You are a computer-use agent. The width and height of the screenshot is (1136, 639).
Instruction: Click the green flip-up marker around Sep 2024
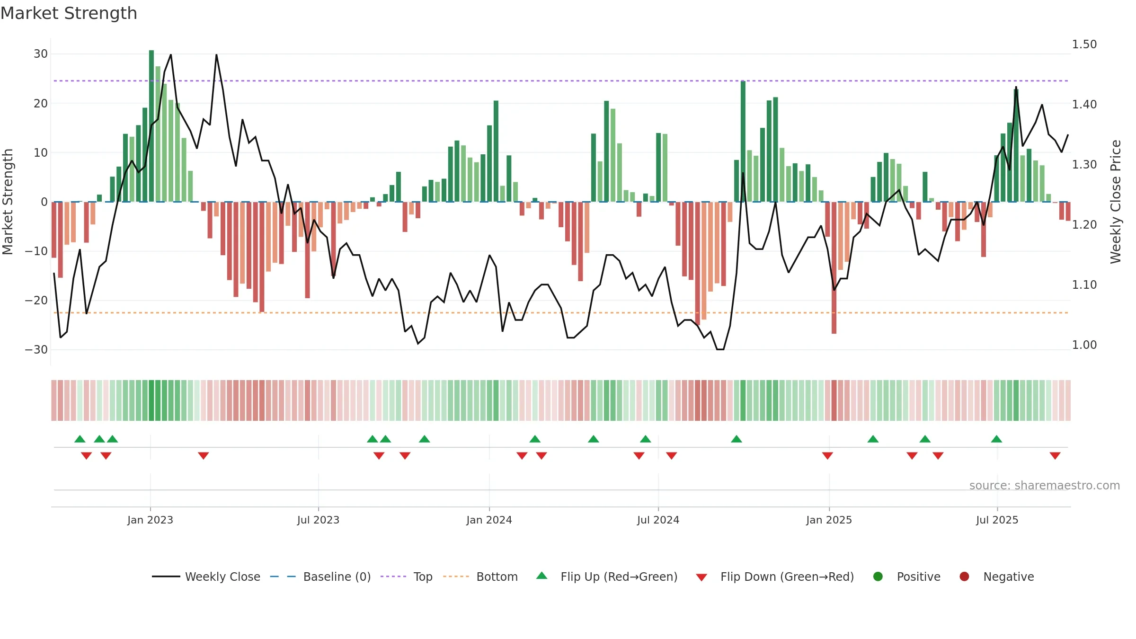[x=737, y=439]
